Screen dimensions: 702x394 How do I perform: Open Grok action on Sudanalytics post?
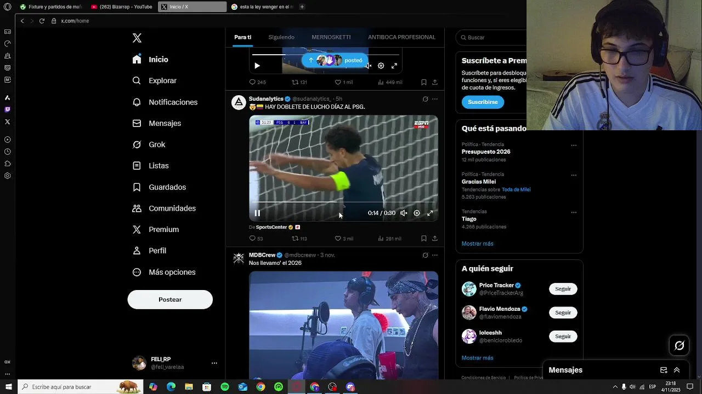(425, 99)
